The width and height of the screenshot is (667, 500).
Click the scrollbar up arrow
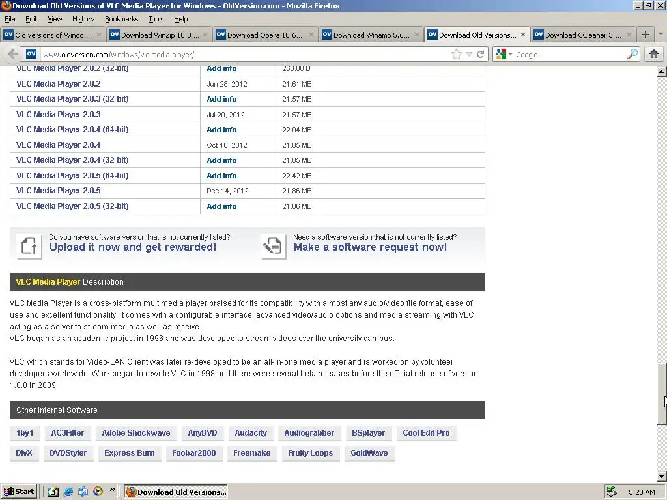[x=662, y=72]
